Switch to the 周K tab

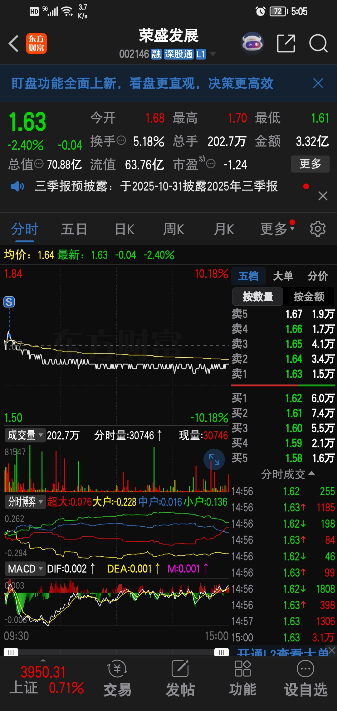(x=174, y=230)
